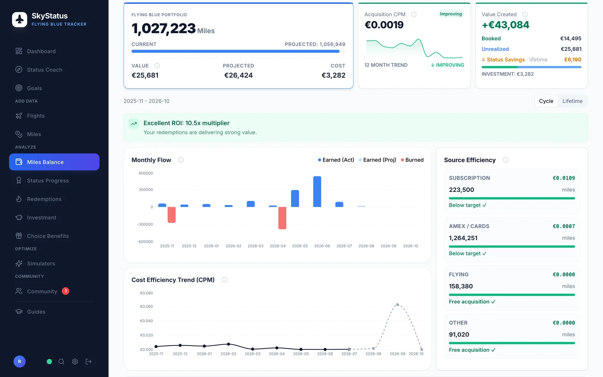Open the Dashboard sidebar item

click(54, 51)
